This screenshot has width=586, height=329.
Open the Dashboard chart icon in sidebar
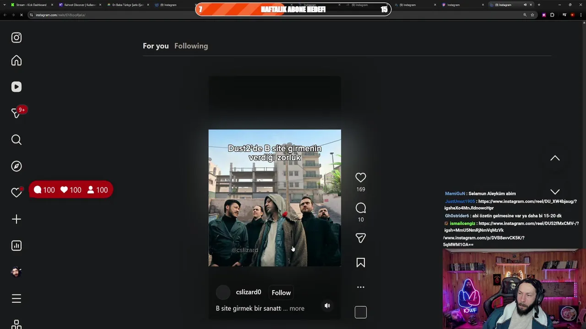[x=16, y=246]
